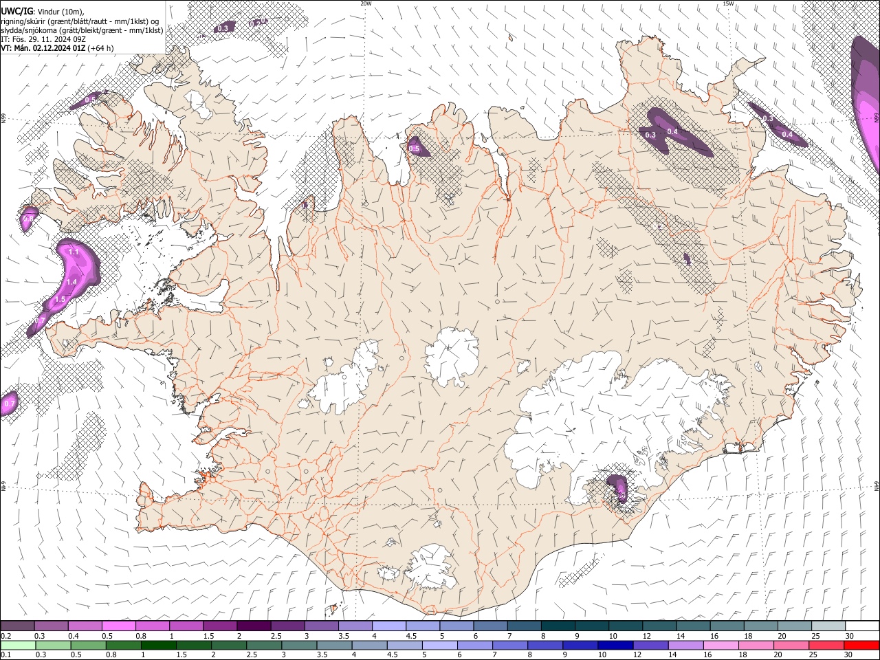Click the '0.5' value at the Westfjords tip

90,100
